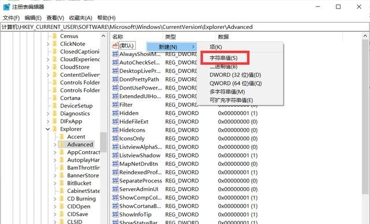The width and height of the screenshot is (370, 224).
Task: Open the 收藏夹(A) menu
Action: (x=80, y=18)
